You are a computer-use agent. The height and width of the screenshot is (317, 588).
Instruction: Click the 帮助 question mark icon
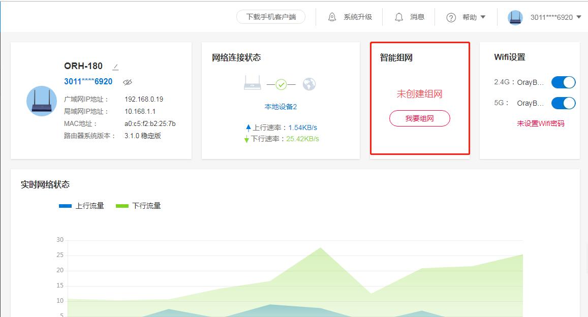click(x=451, y=17)
